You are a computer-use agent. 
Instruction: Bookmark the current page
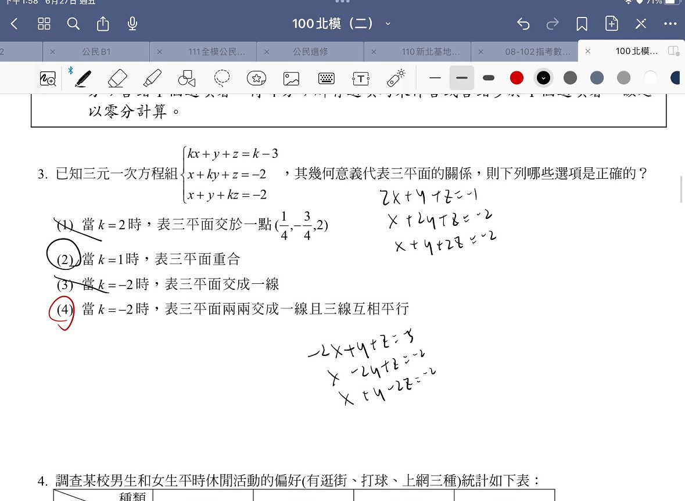click(x=582, y=24)
